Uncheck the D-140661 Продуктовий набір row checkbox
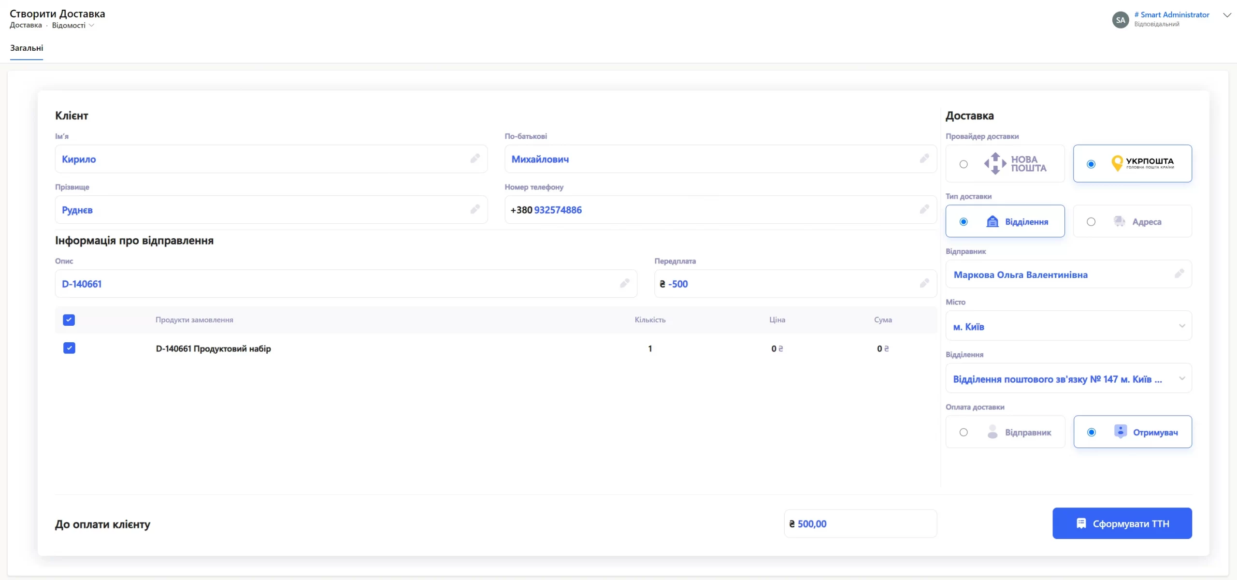This screenshot has width=1237, height=580. (x=69, y=348)
